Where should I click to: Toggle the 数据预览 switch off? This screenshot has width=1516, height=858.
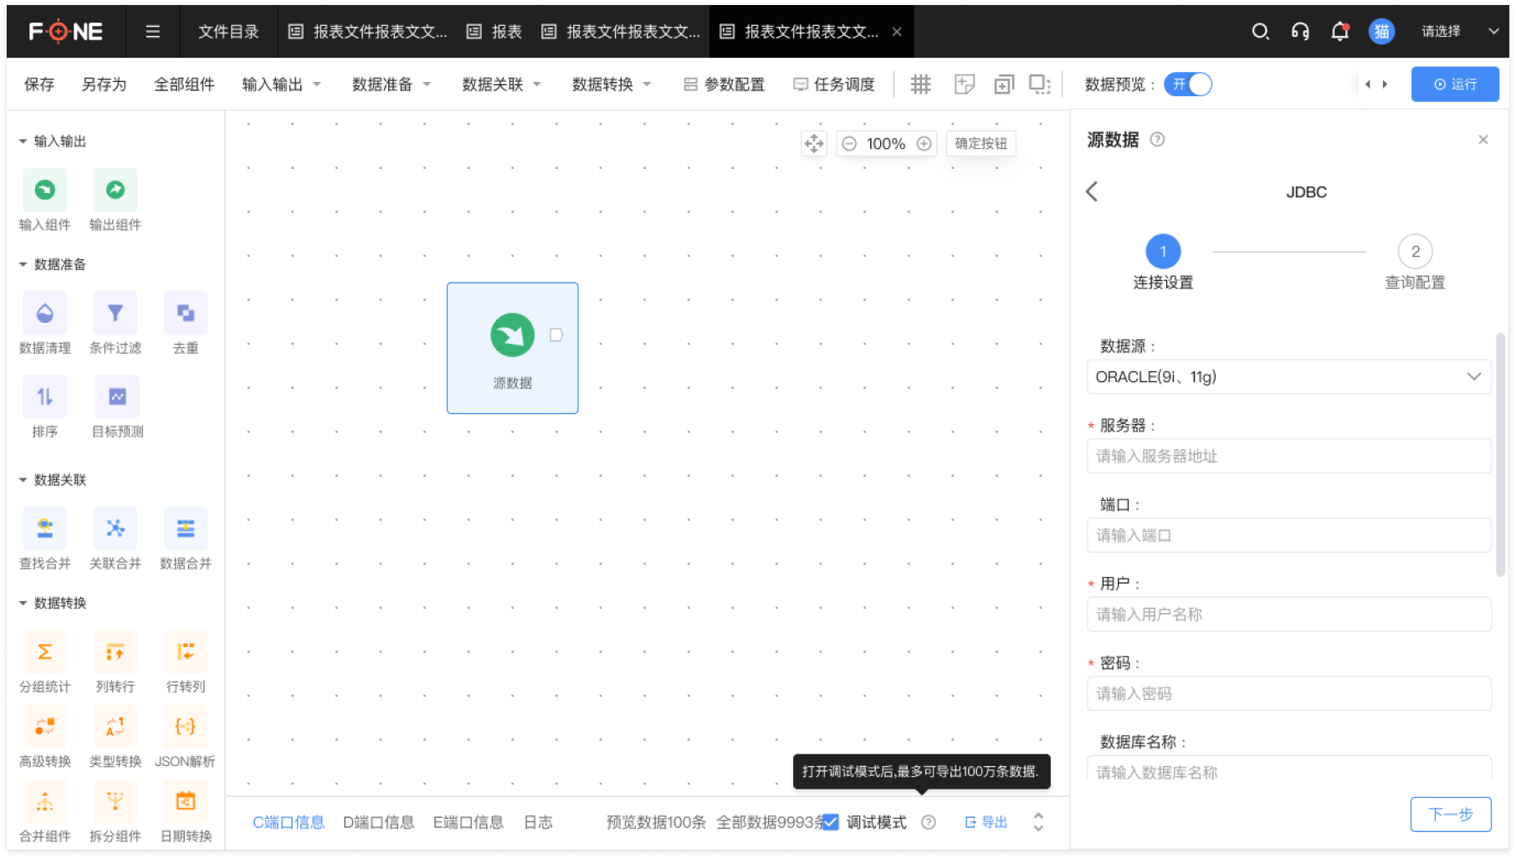(x=1187, y=84)
